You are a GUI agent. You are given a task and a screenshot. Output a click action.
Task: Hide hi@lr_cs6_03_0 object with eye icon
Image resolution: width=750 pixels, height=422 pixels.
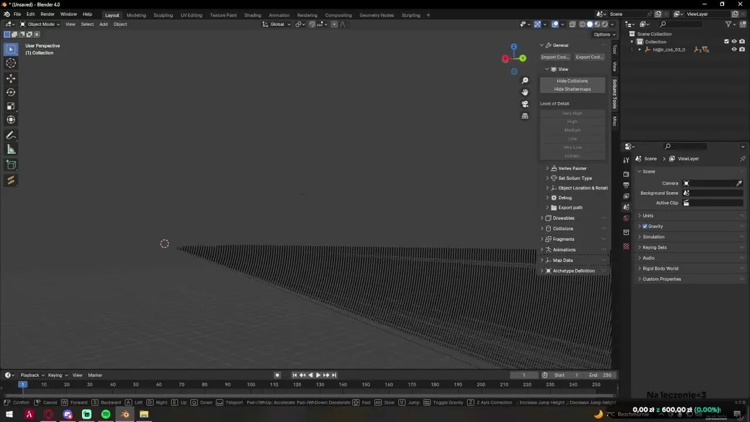click(x=734, y=50)
